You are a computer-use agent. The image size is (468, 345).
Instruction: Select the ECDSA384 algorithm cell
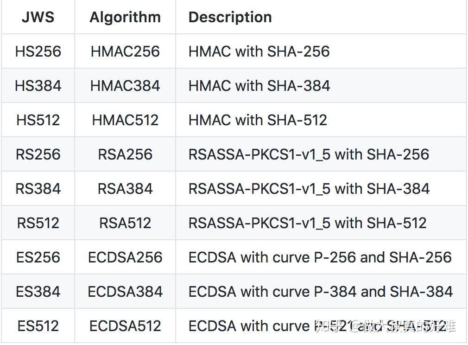(125, 292)
